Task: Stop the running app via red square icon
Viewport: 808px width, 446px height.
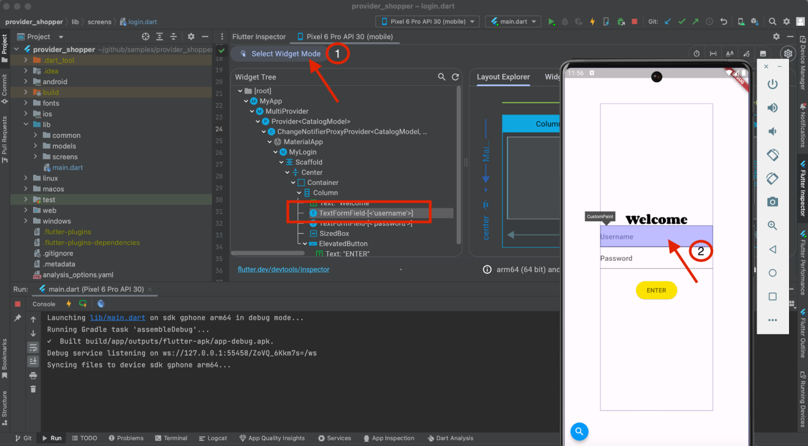Action: pyautogui.click(x=634, y=21)
